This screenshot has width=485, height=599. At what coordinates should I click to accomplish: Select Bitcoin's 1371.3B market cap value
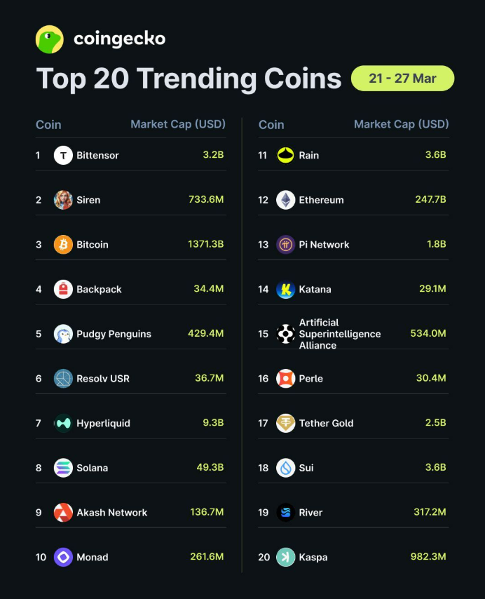(x=205, y=245)
